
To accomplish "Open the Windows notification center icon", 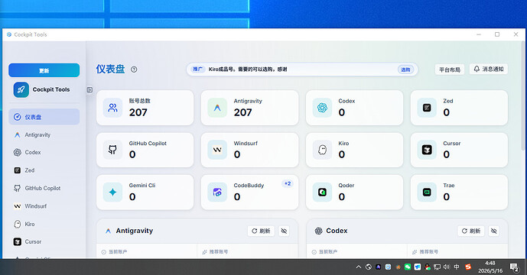I will pos(514,267).
